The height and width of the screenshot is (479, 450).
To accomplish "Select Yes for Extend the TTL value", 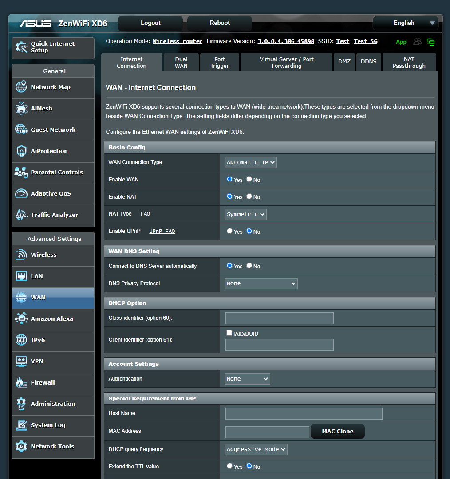I will pos(229,466).
